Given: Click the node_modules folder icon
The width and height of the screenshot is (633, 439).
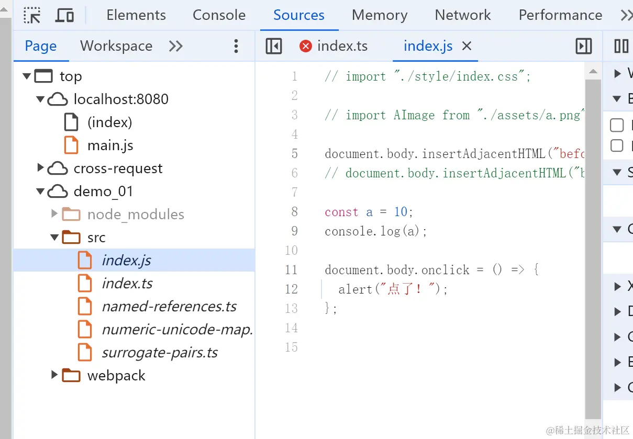Looking at the screenshot, I should pos(71,214).
